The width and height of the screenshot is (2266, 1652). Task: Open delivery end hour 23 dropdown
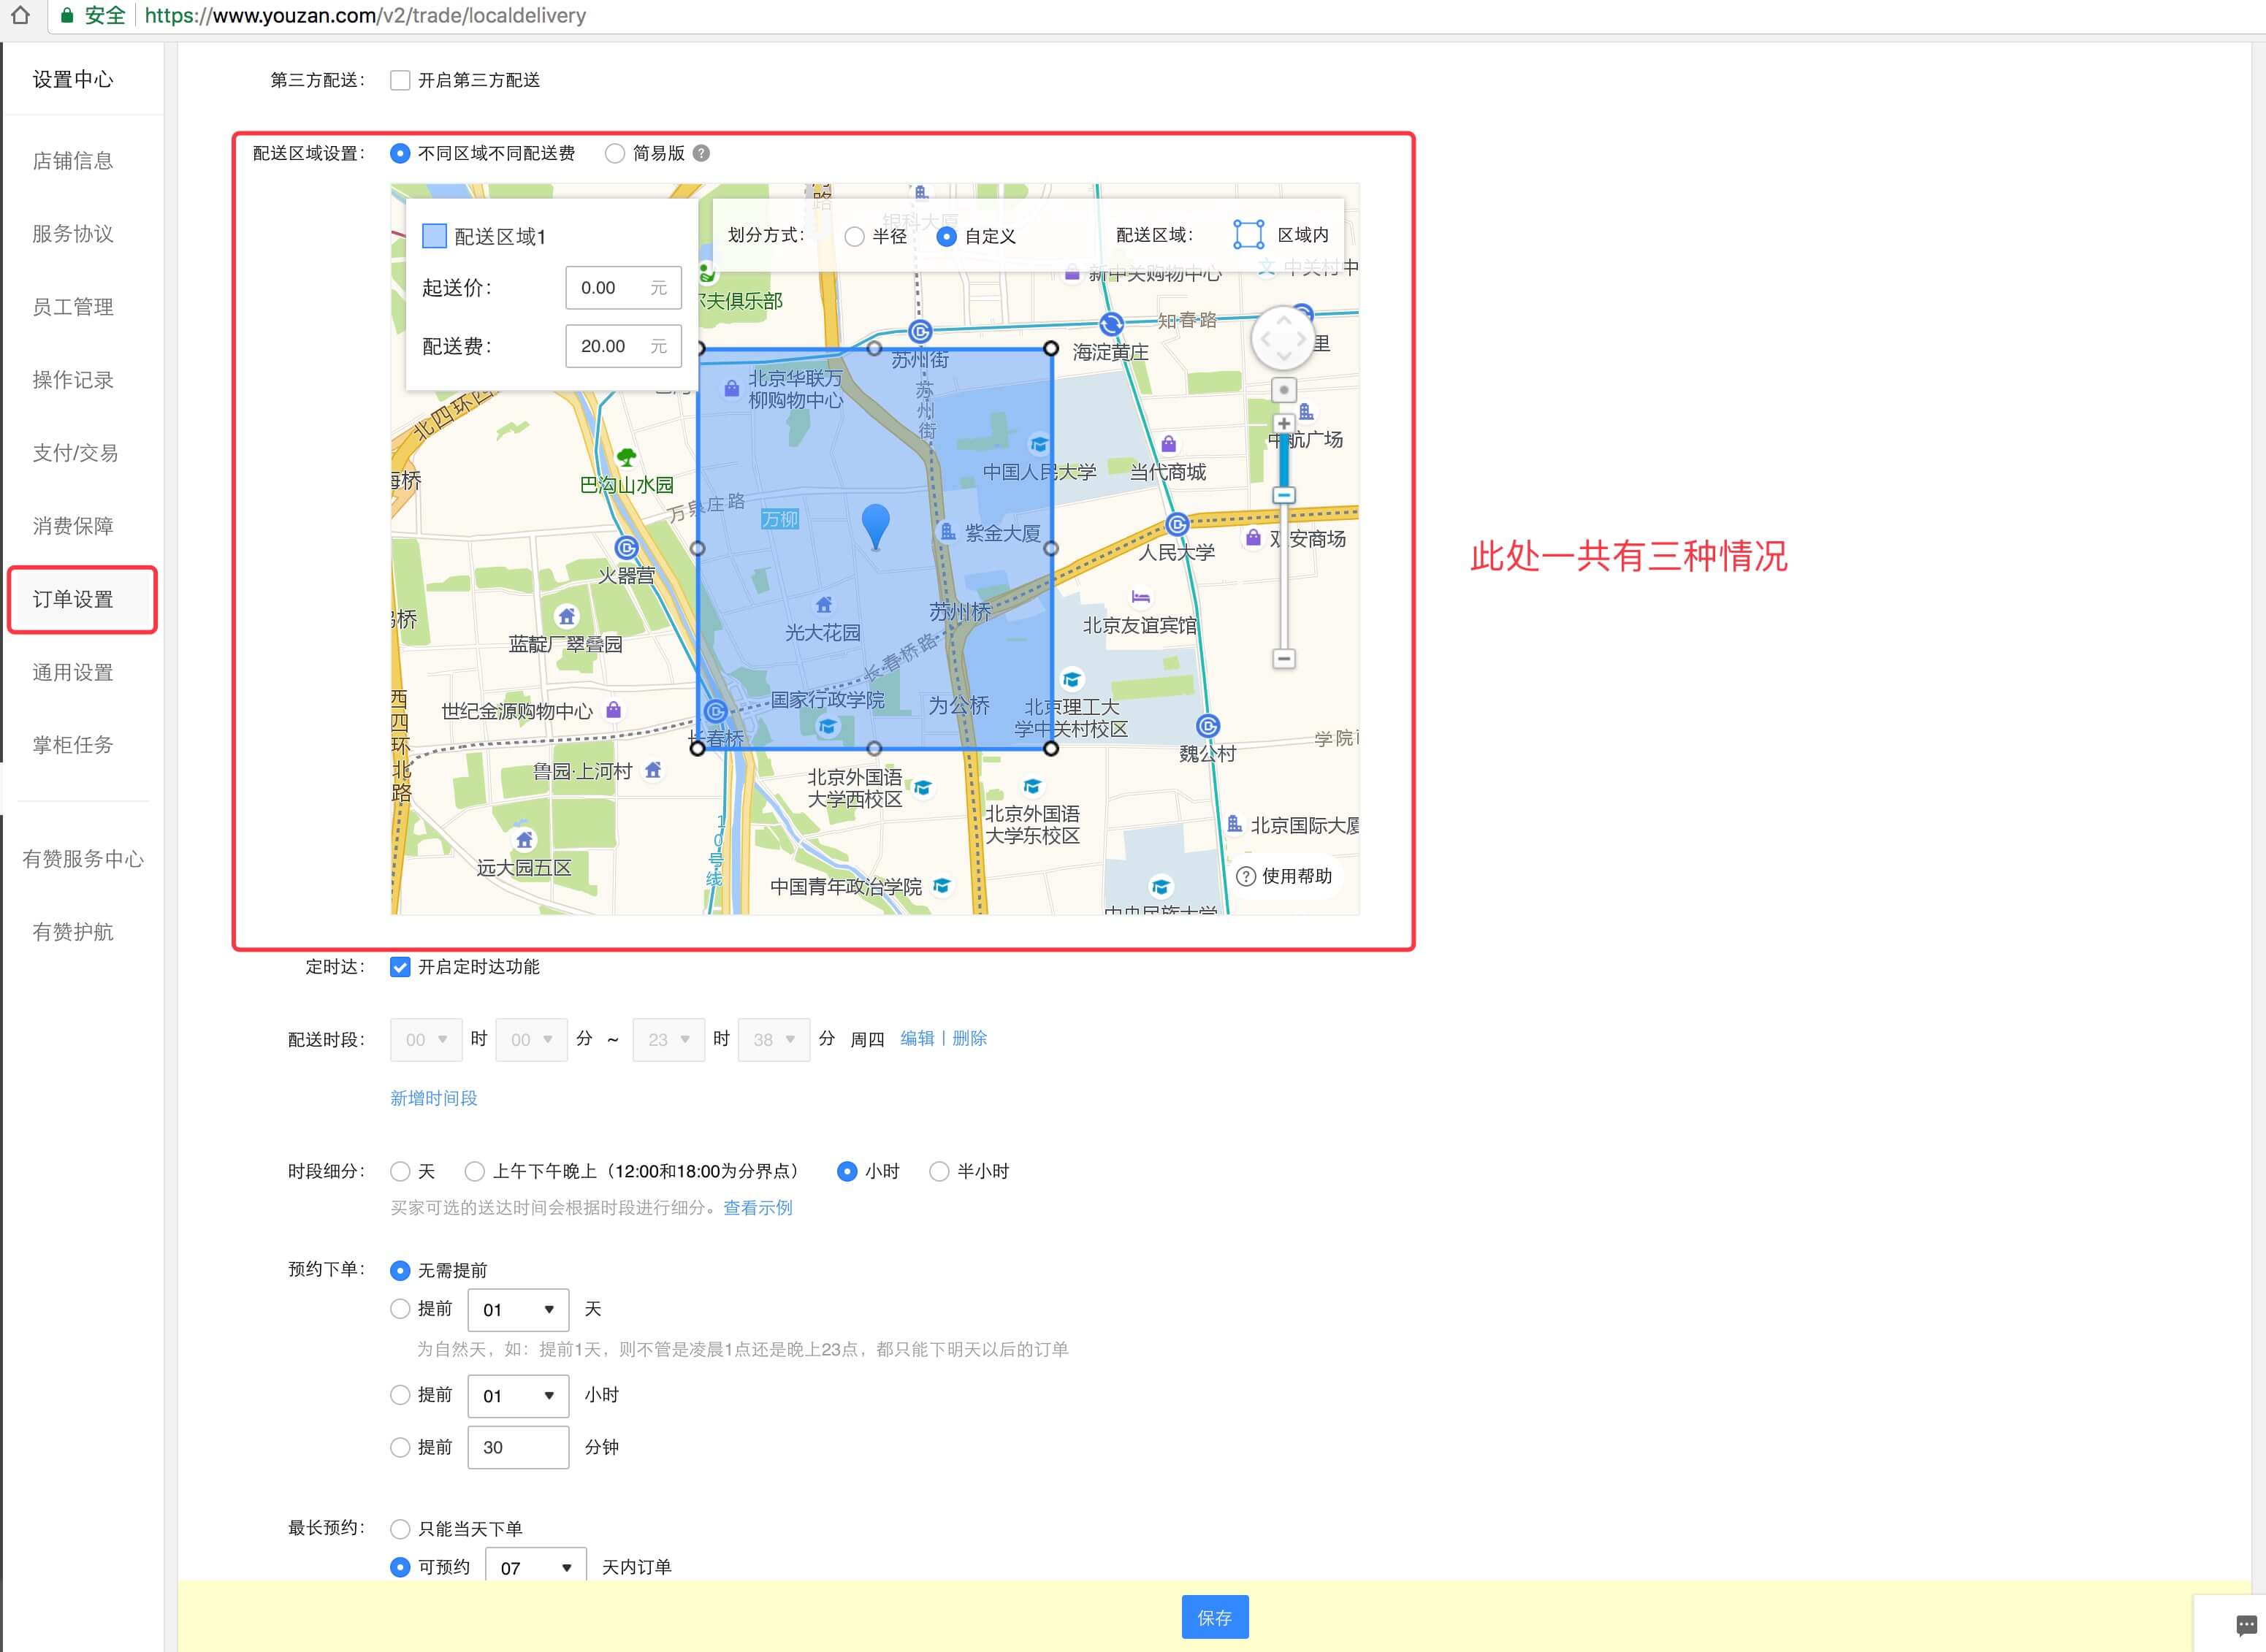[x=668, y=1040]
